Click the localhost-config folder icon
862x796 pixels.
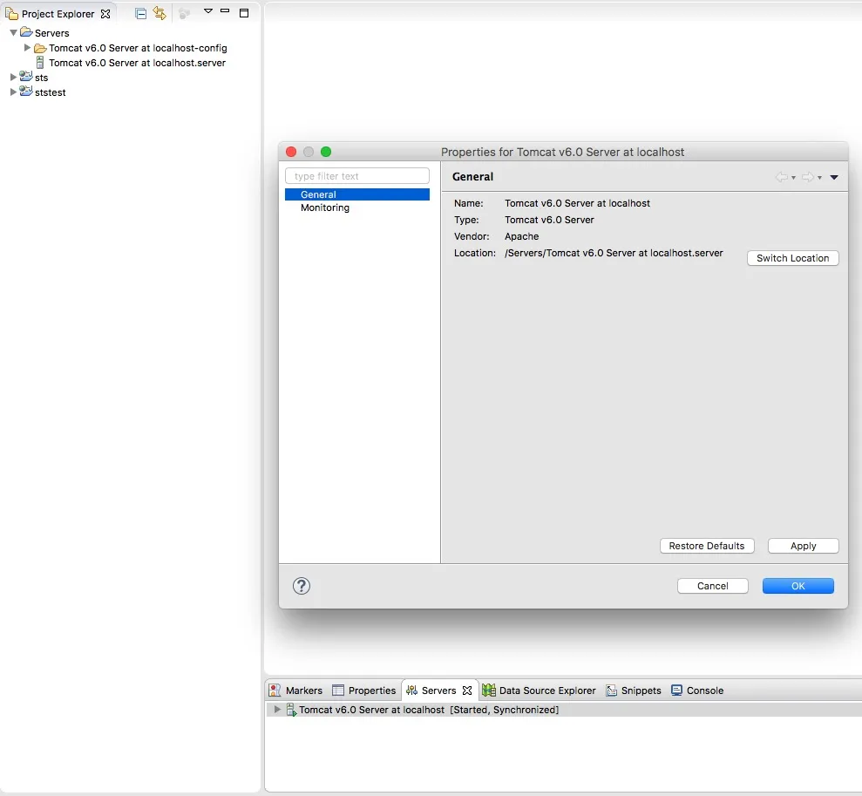point(40,48)
